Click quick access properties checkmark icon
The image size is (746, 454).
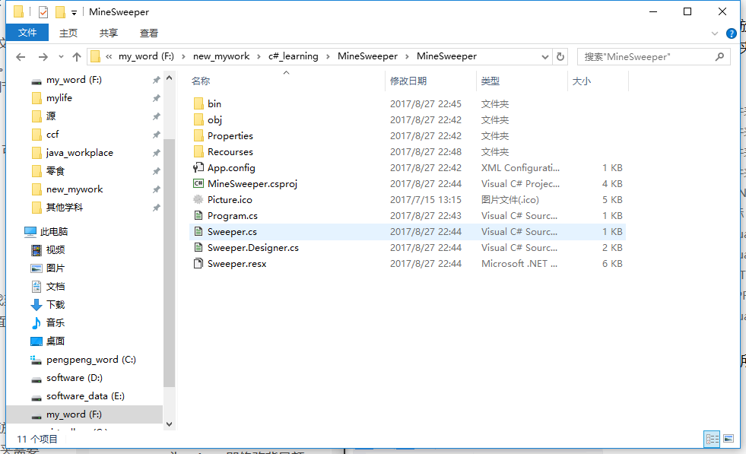pos(43,12)
